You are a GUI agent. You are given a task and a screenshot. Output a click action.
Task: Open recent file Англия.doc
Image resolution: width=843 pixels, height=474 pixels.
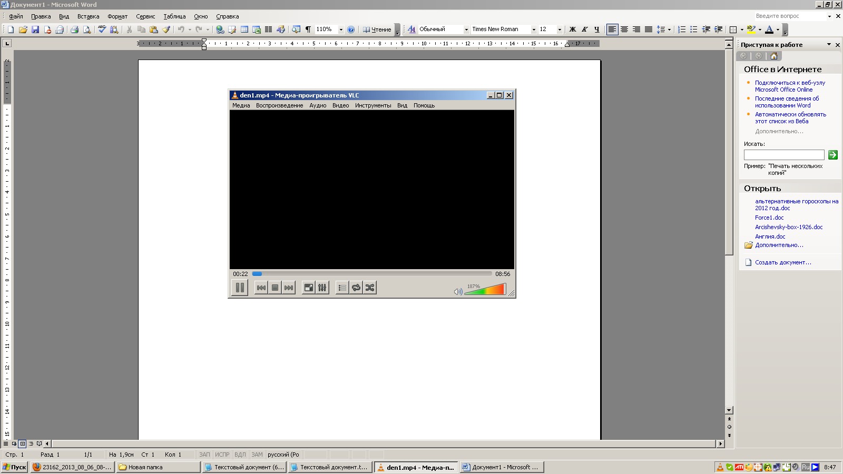[x=770, y=236]
